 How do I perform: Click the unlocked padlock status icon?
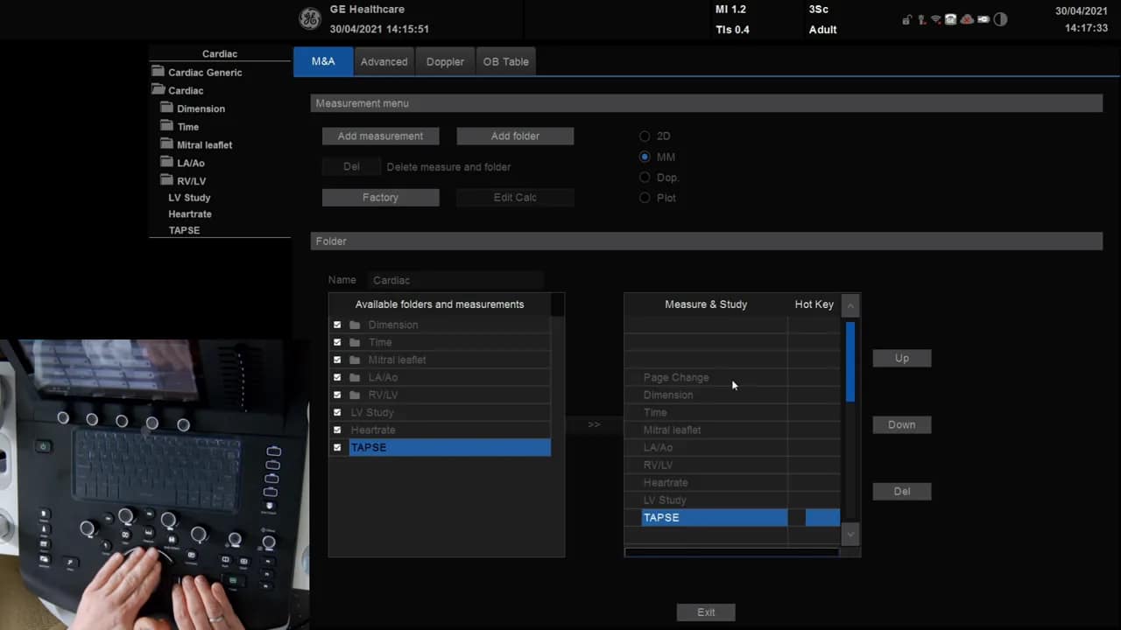(907, 20)
